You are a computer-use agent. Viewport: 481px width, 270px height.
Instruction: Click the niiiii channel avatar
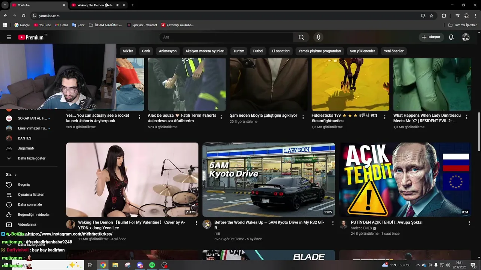(207, 224)
